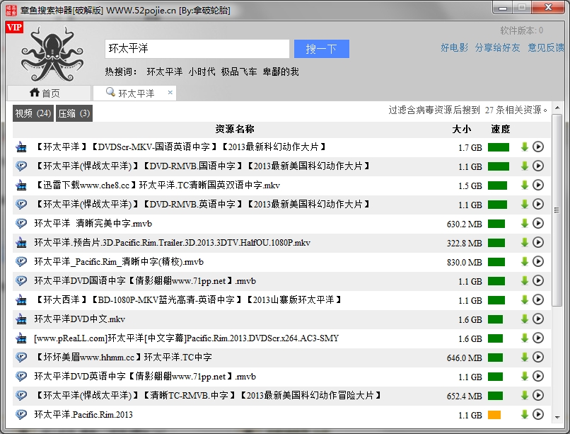This screenshot has height=434, width=570.
Task: Click the 搜一下 search button
Action: (321, 49)
